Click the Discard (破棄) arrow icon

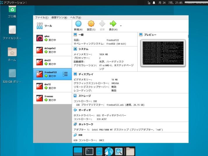coord(102,24)
